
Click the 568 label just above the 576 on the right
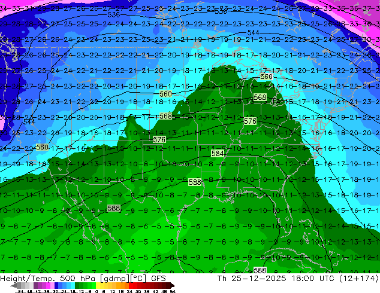click(x=260, y=97)
